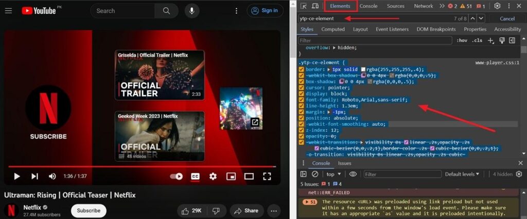Open drawer three-dot menu beside Console tab
Image resolution: width=527 pixels, height=219 pixels.
point(304,163)
